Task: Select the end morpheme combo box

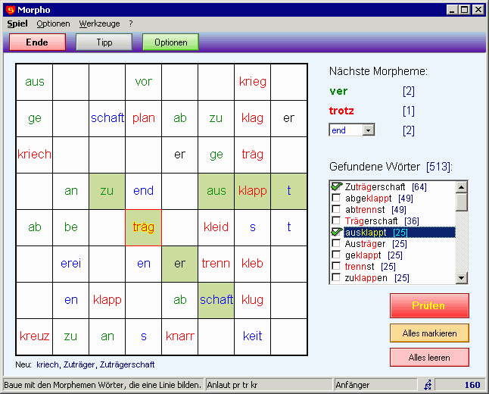Action: (352, 130)
